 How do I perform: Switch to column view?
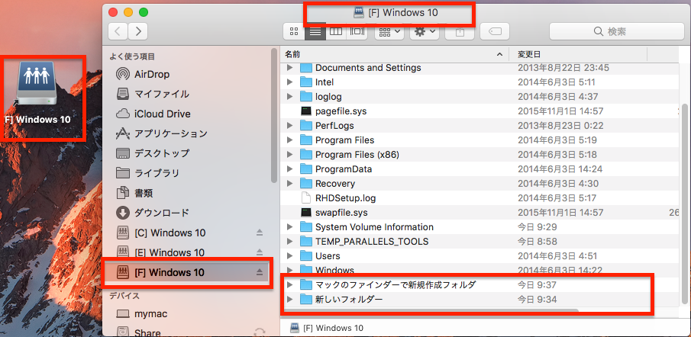(336, 31)
